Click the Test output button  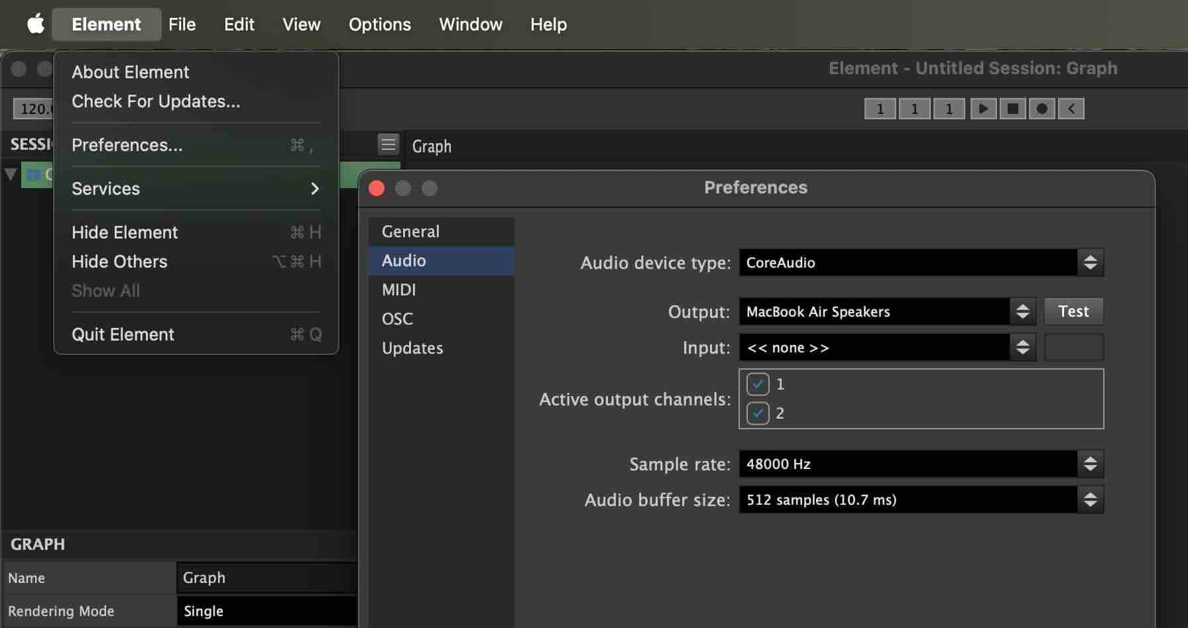[1073, 312]
